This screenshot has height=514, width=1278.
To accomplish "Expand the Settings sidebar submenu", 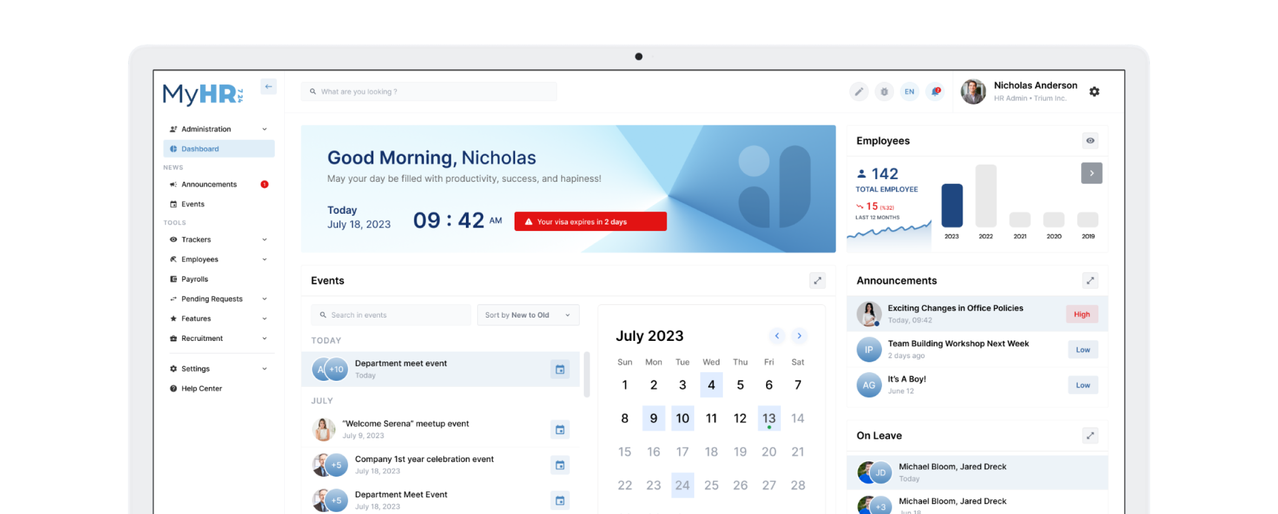I will [x=219, y=368].
